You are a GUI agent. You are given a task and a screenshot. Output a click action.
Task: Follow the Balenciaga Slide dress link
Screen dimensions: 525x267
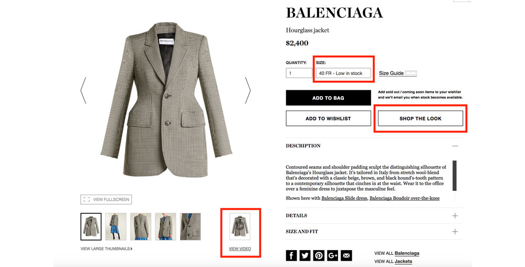tap(344, 198)
